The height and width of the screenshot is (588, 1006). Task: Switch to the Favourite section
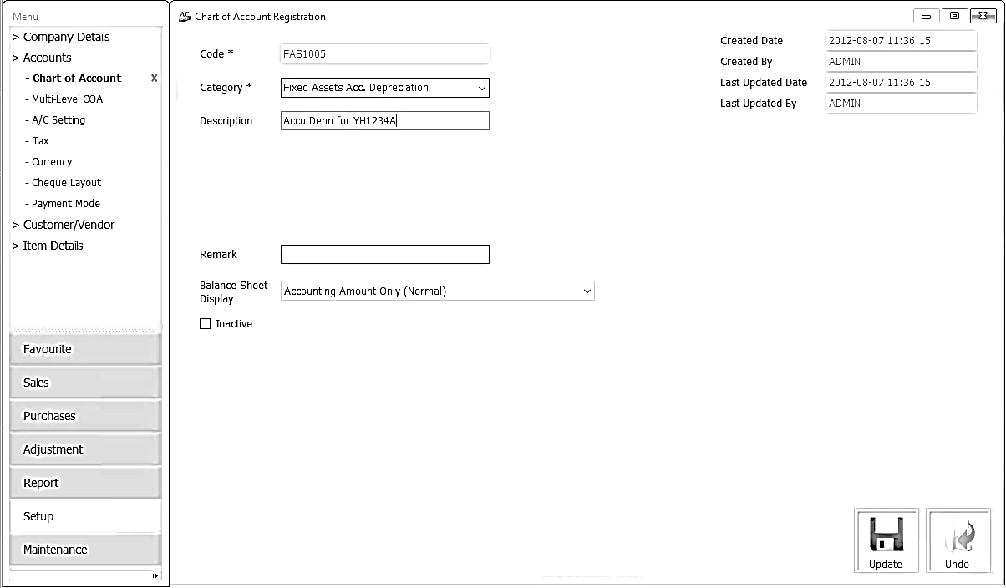coord(85,349)
